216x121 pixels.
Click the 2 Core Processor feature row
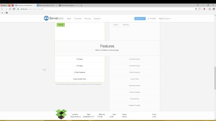[x=80, y=72]
